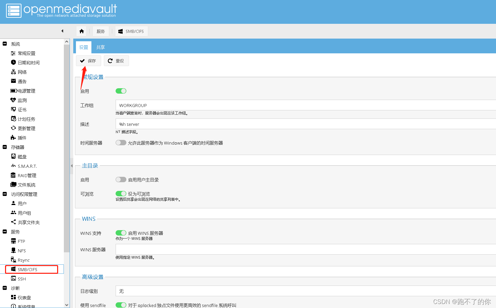Collapse the sidebar with the left arrow
This screenshot has width=496, height=308.
[62, 31]
